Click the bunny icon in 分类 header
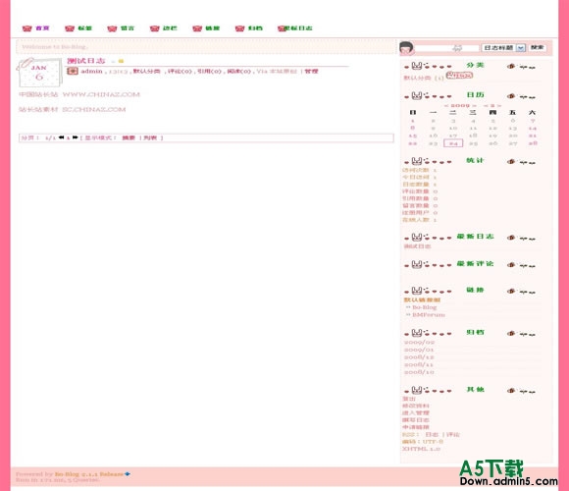Screen dimensions: 569x491 point(417,66)
